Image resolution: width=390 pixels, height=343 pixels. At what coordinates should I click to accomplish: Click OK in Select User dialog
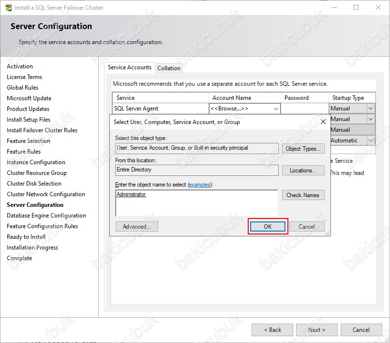(x=268, y=226)
